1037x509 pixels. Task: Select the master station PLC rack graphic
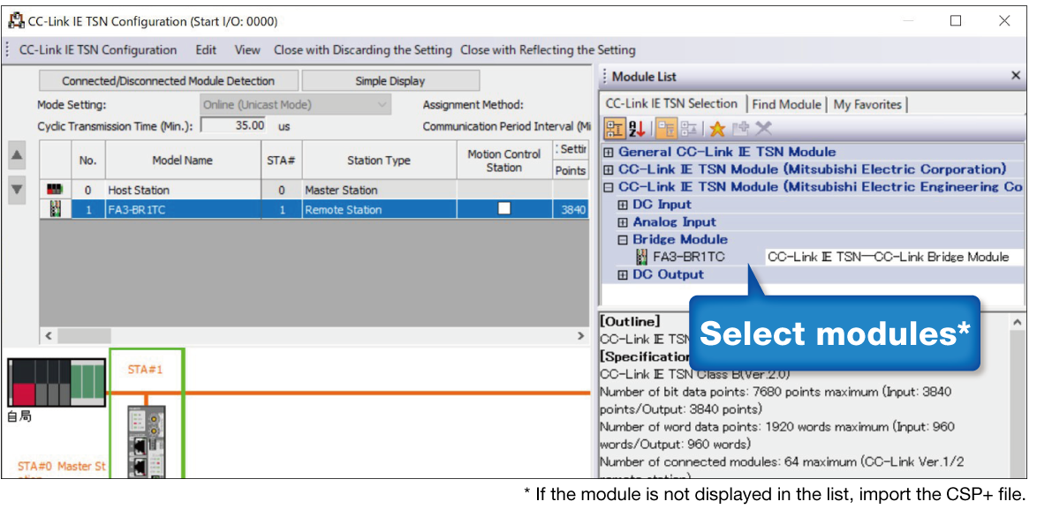(57, 383)
